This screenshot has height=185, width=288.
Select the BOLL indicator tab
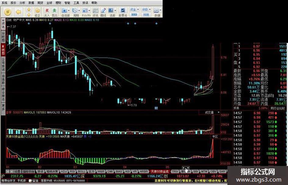(82, 171)
